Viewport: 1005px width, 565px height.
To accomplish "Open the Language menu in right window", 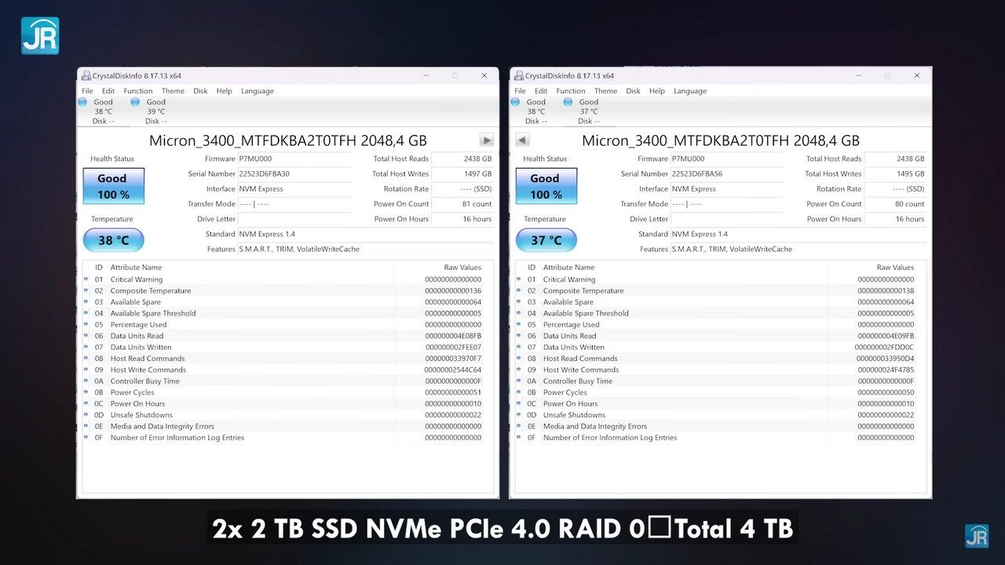I will (x=689, y=91).
